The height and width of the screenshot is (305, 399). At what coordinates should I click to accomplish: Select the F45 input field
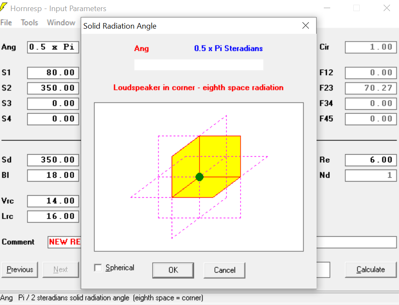(x=371, y=119)
